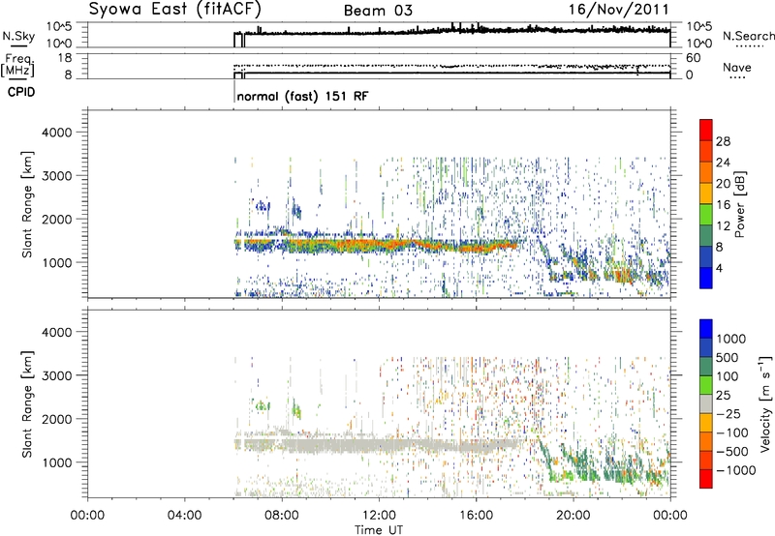Click the gray segment of the velocity colorbar

pyautogui.click(x=706, y=404)
